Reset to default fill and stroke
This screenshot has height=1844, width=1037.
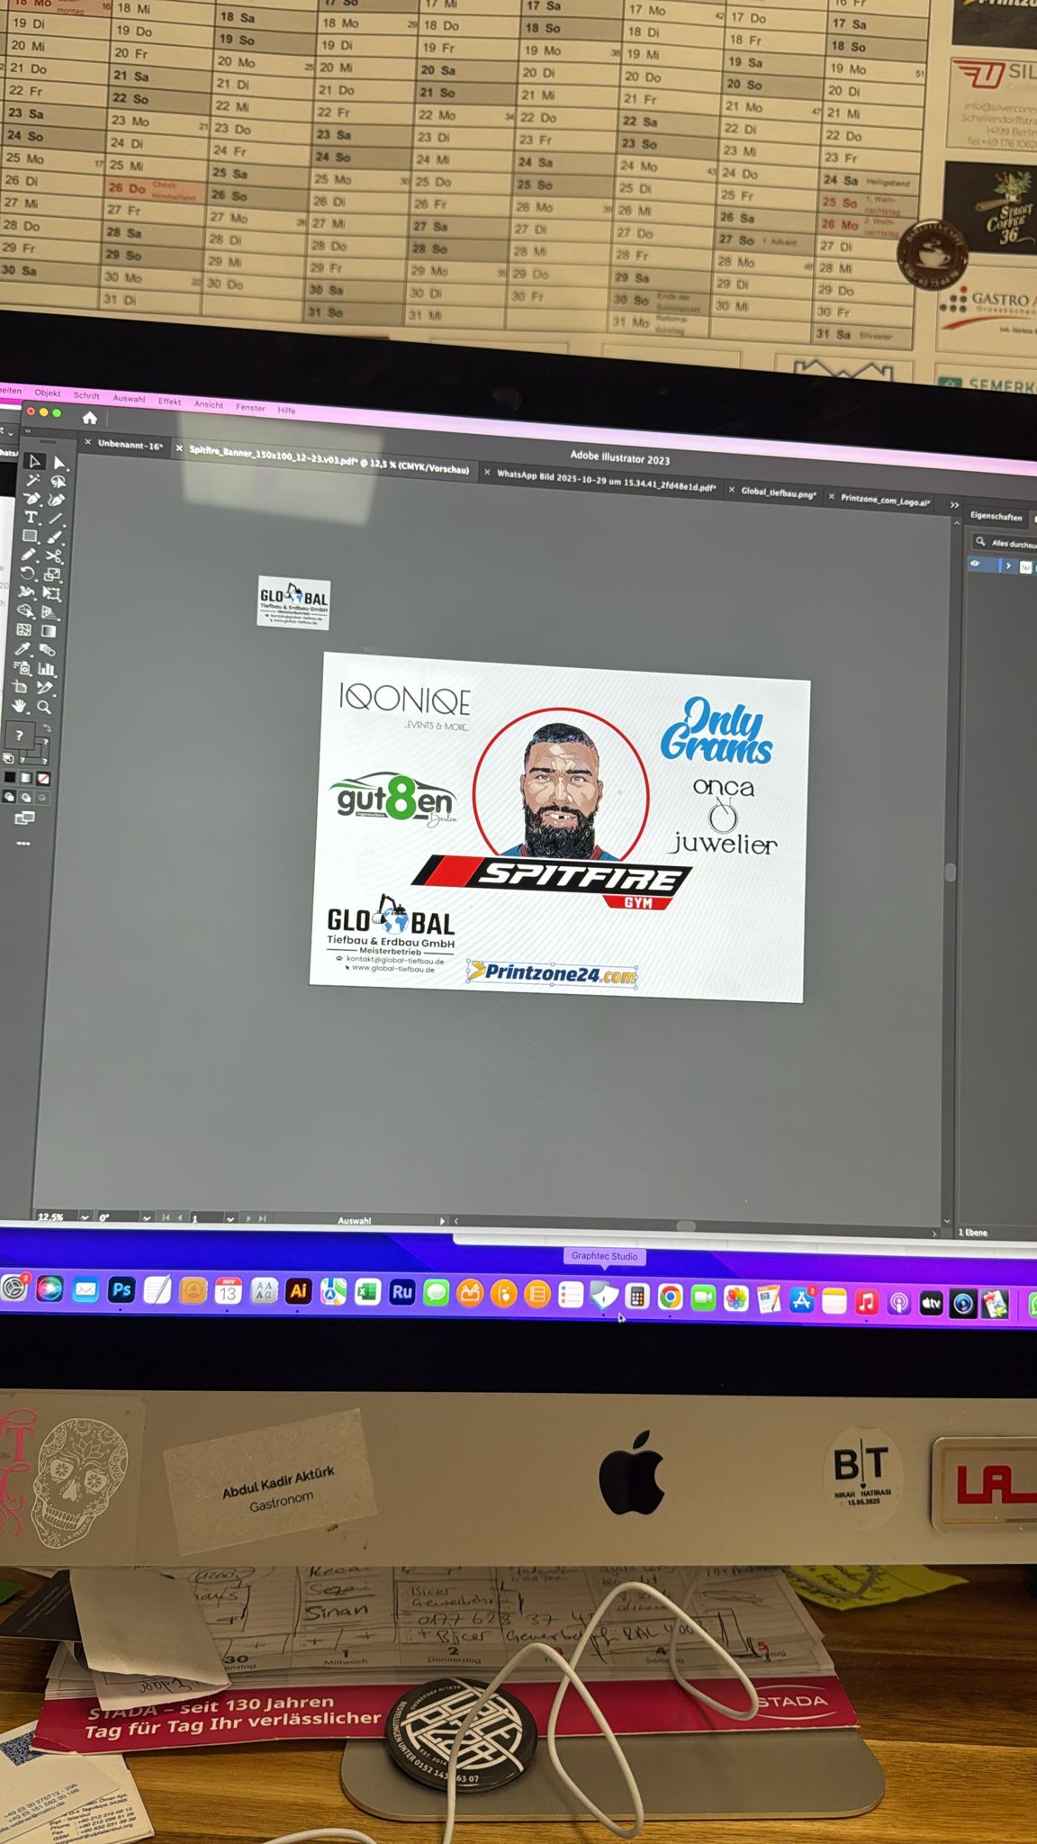pos(8,757)
